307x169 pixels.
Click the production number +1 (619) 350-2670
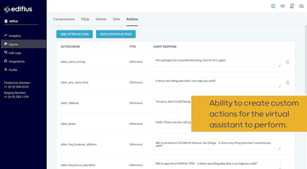tap(16, 87)
